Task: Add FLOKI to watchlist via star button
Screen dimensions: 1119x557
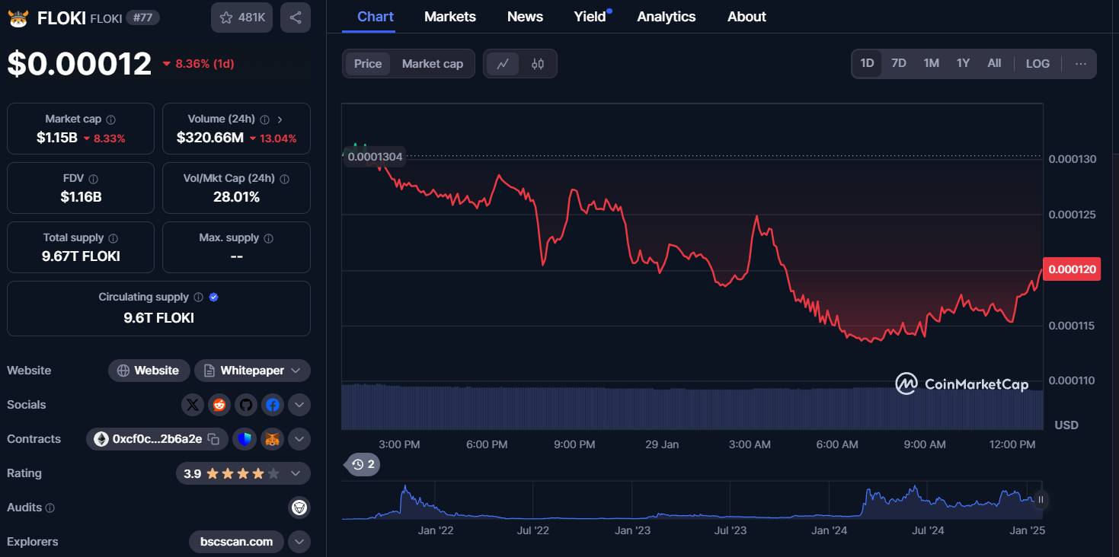Action: click(x=241, y=18)
